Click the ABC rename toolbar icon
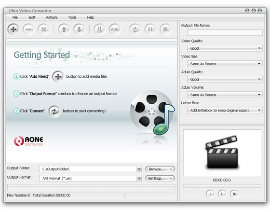Viewport: 270px width, 210px height. pos(115,29)
